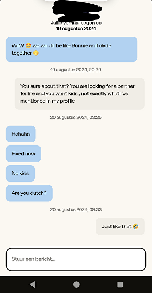Select the 'You sure about that?' reply bubble

80,94
